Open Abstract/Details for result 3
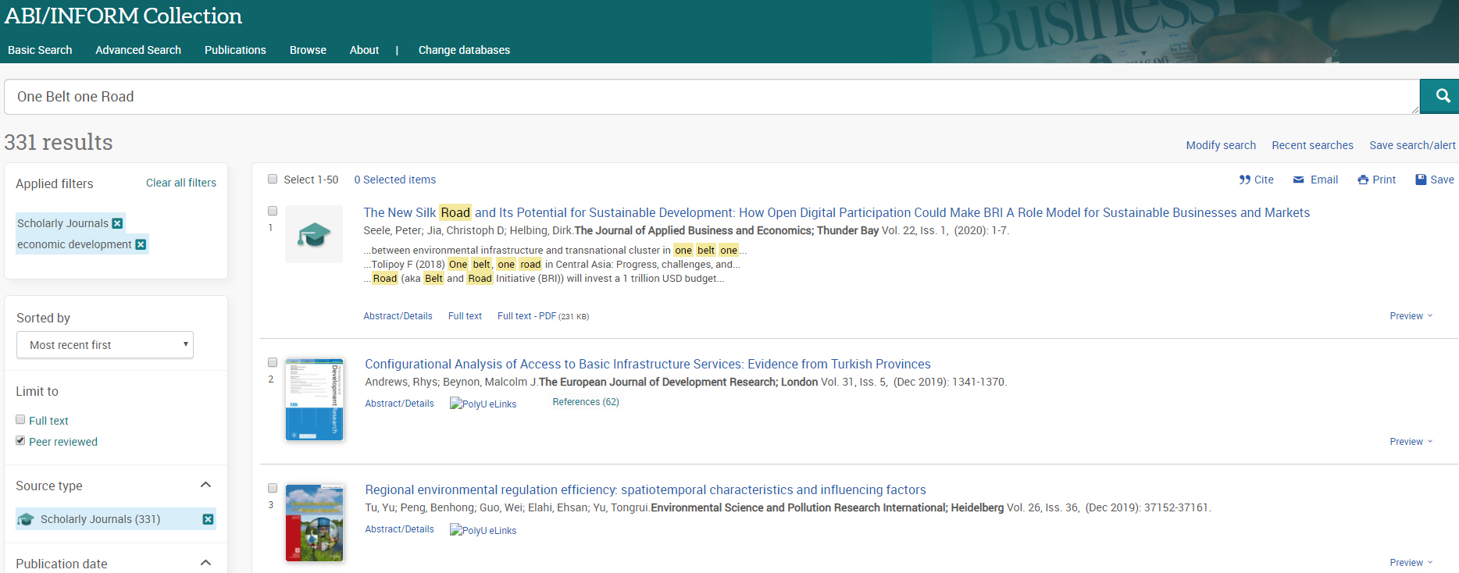 [x=399, y=529]
